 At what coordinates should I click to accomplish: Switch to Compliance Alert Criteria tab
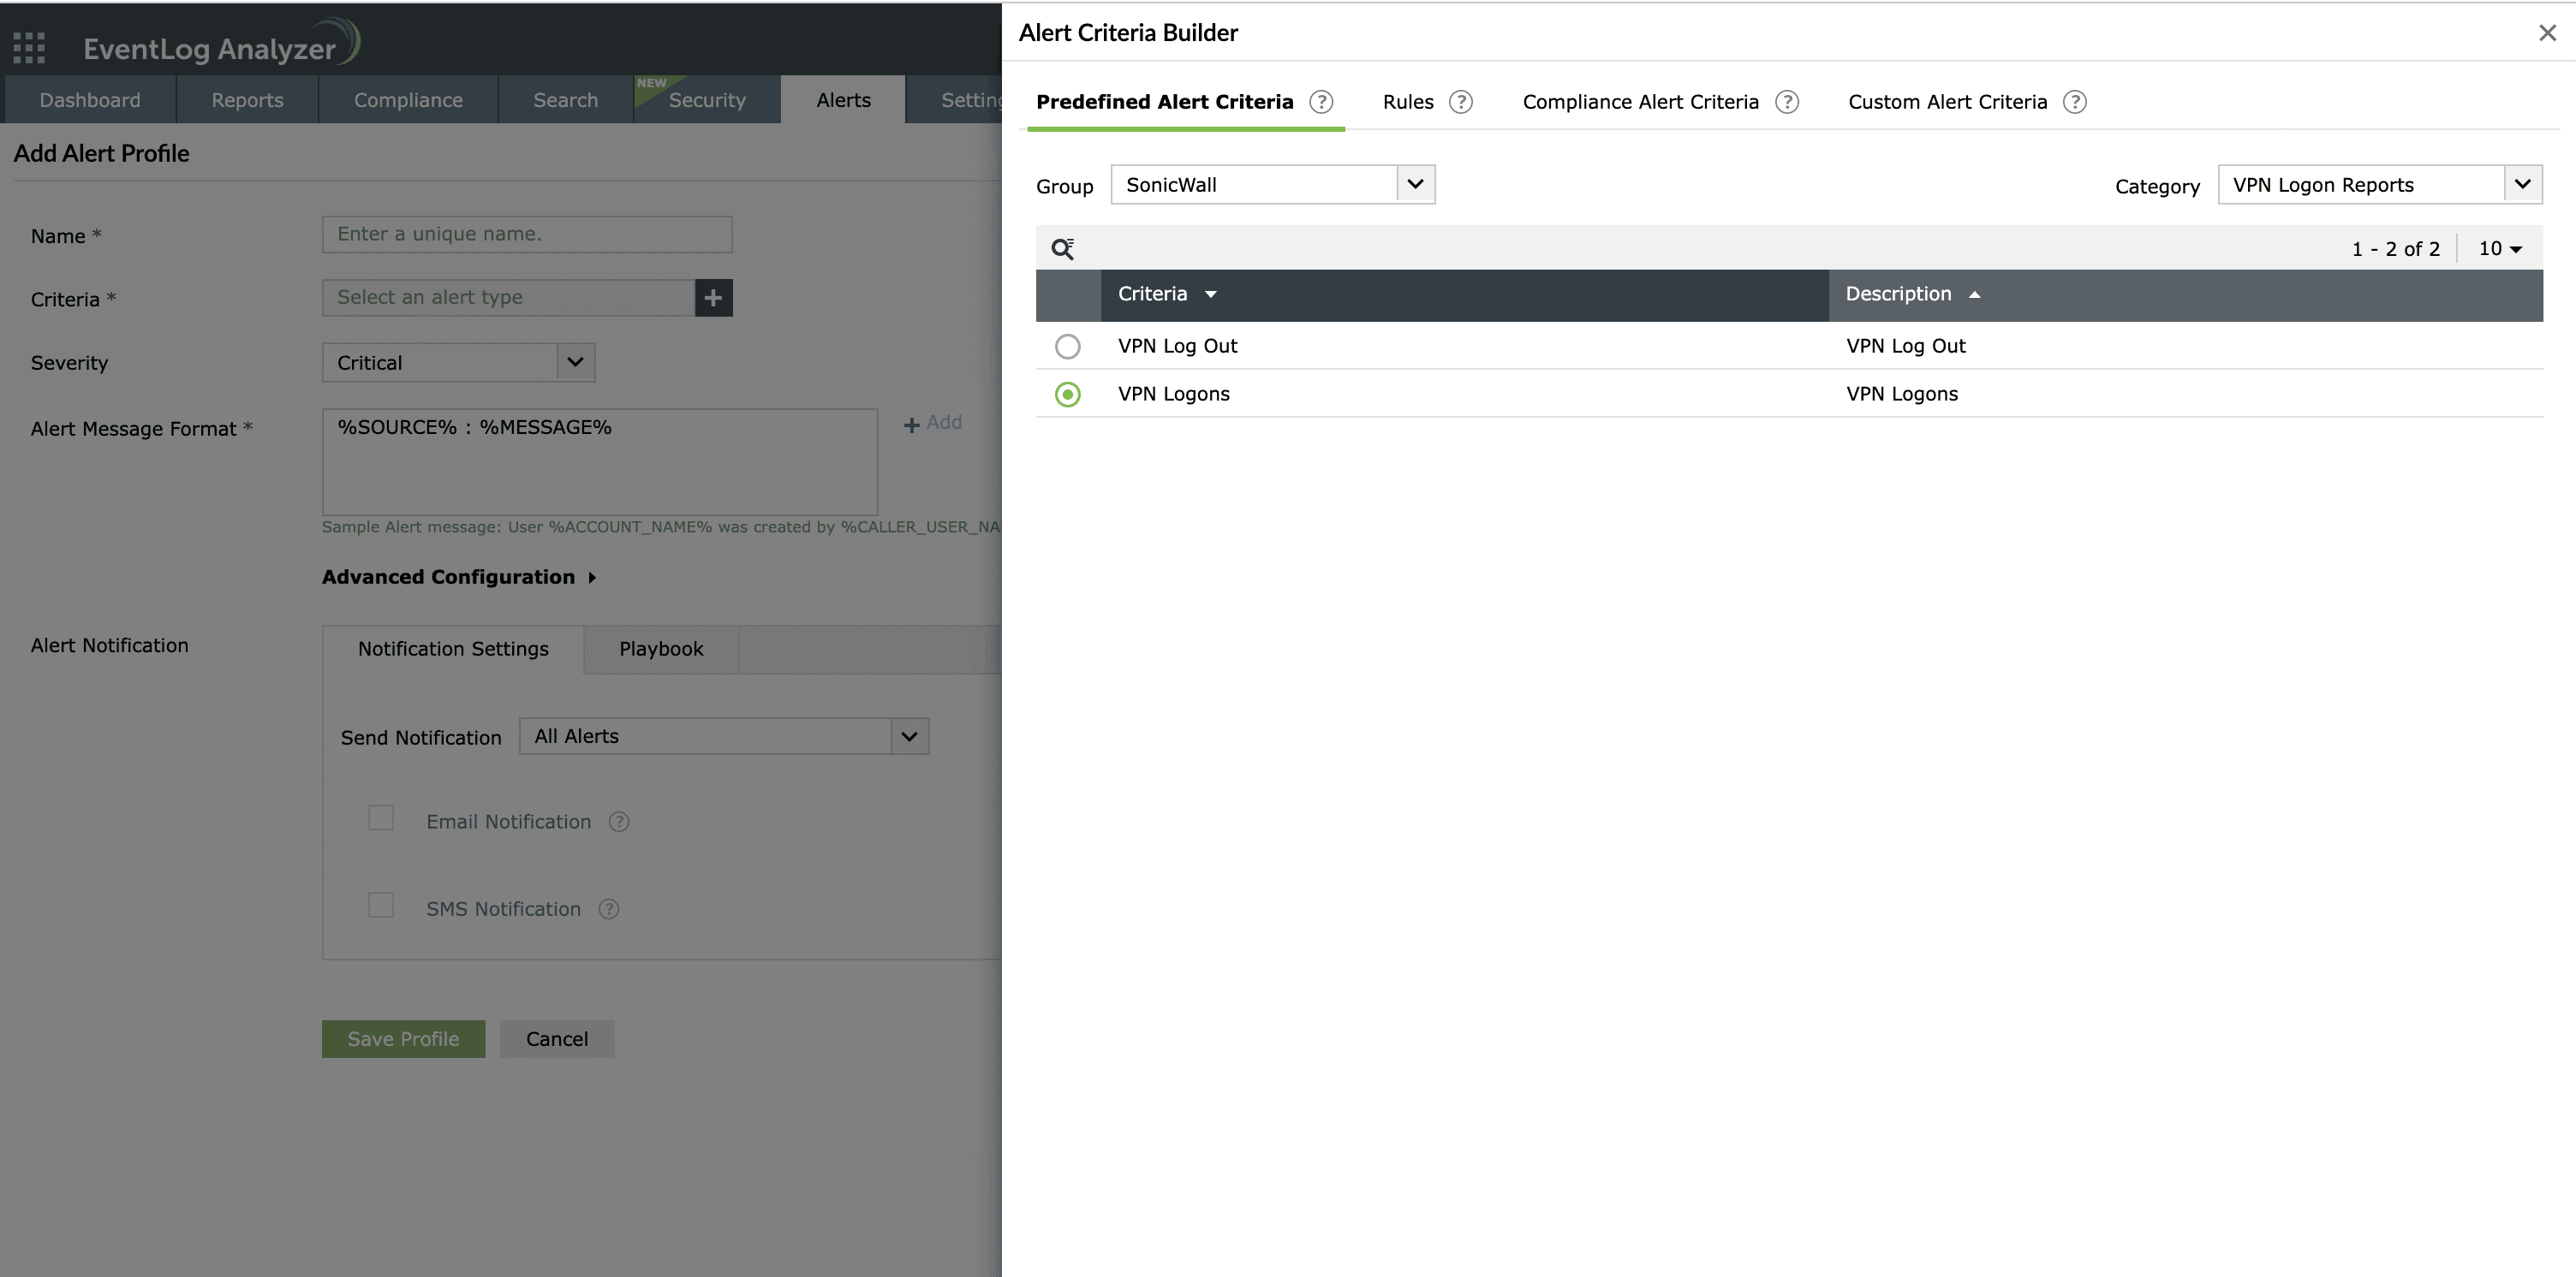click(1640, 102)
